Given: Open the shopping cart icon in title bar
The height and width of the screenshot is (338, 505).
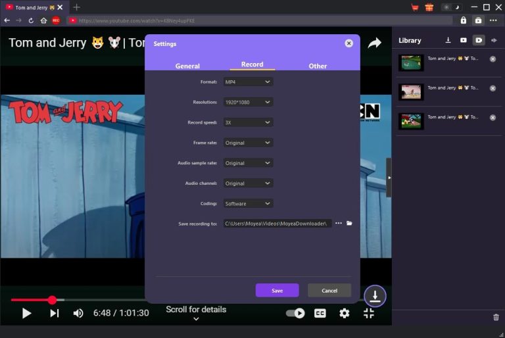Looking at the screenshot, I should click(415, 7).
